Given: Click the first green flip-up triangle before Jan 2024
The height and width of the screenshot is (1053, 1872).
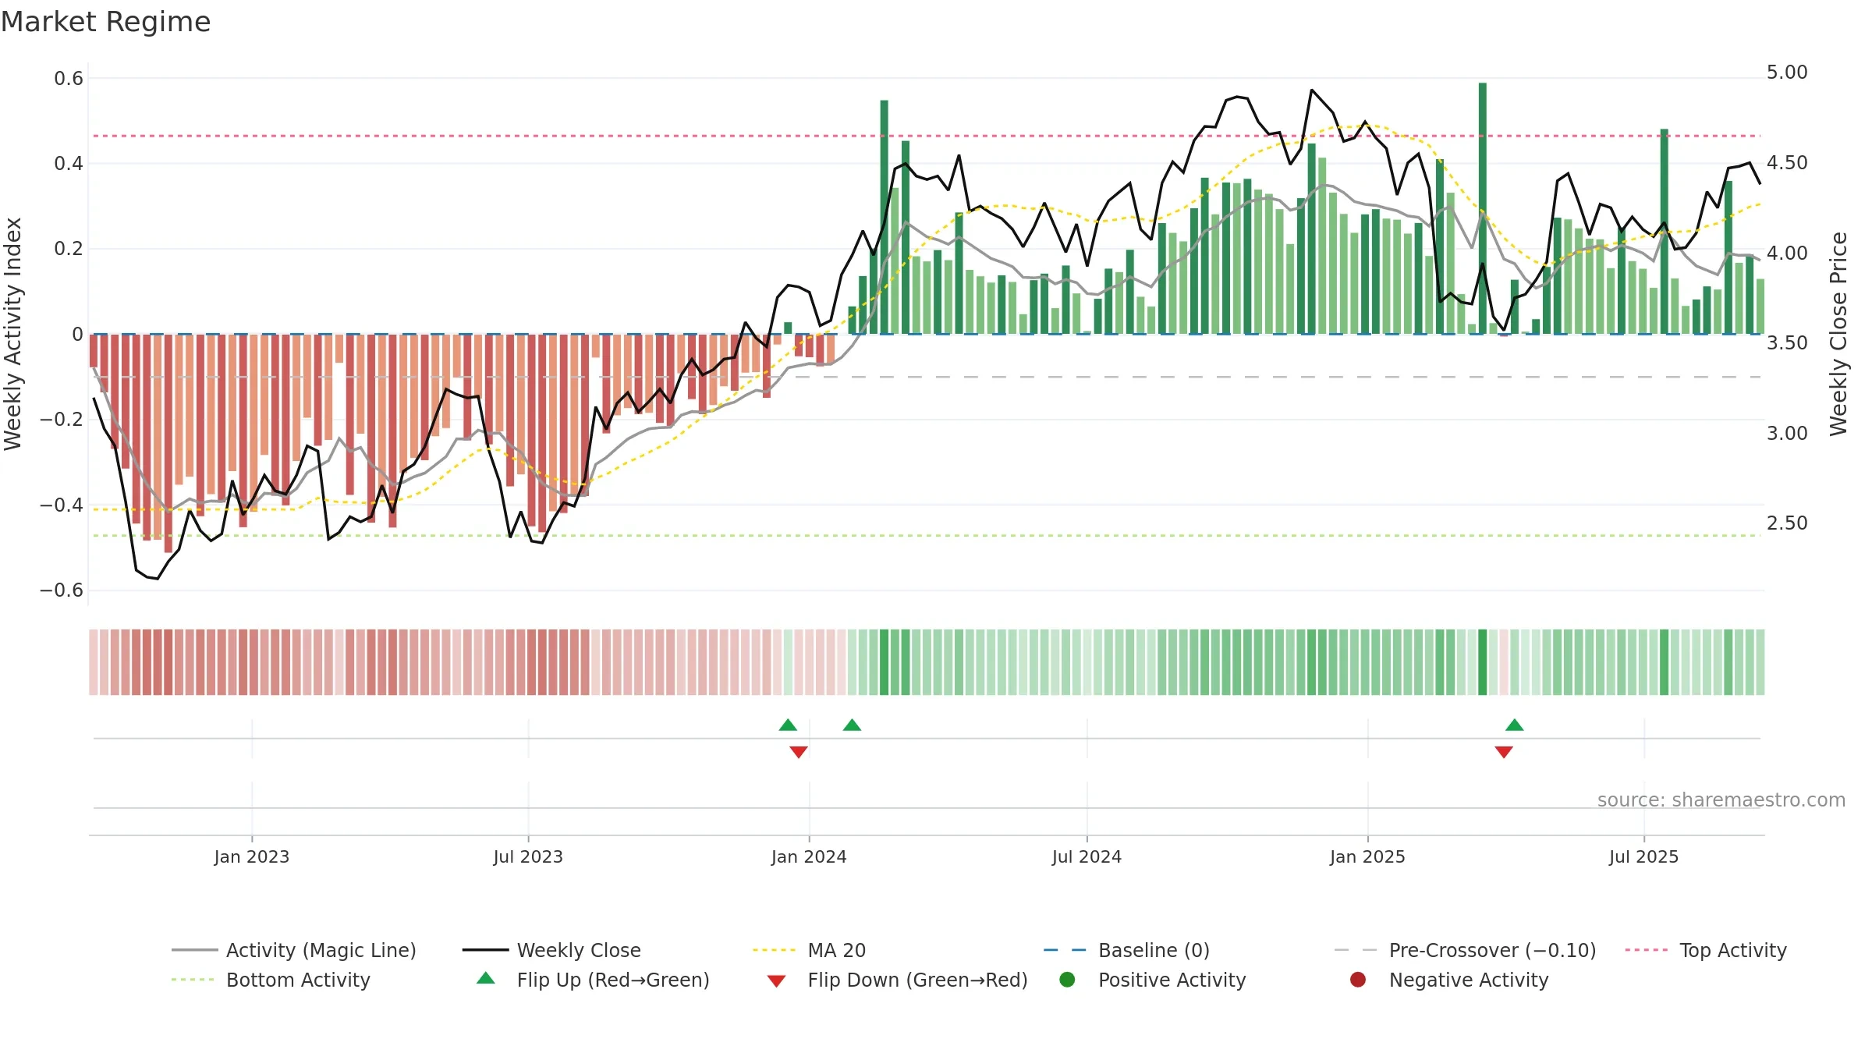Looking at the screenshot, I should pos(788,725).
